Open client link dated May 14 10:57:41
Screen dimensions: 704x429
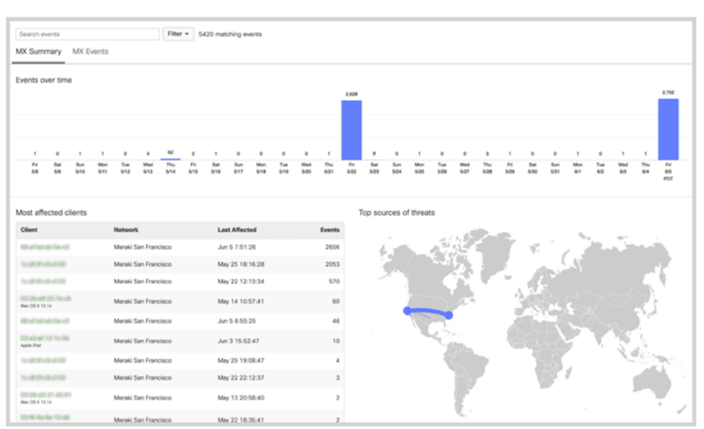(46, 298)
